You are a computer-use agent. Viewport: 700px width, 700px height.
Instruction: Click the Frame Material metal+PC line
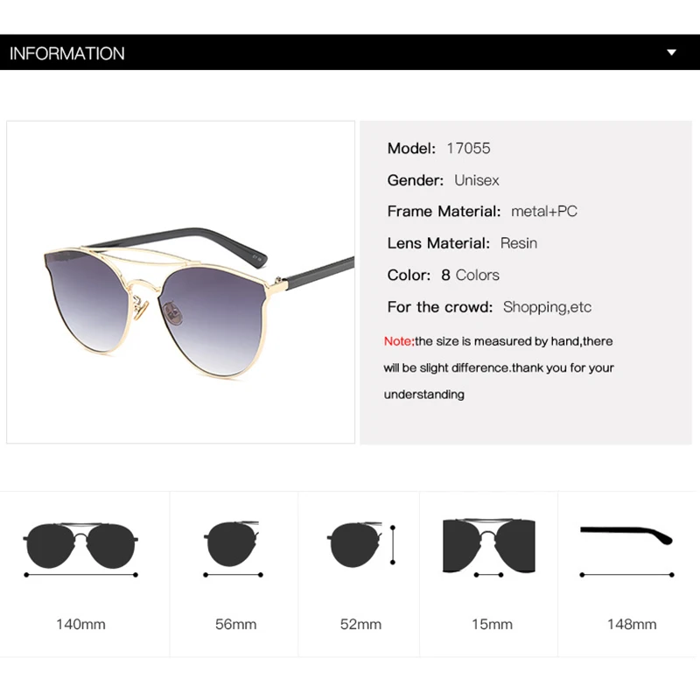483,211
